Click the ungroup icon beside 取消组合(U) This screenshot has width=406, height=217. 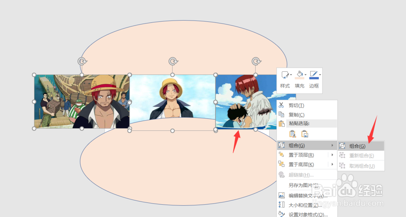tap(342, 165)
